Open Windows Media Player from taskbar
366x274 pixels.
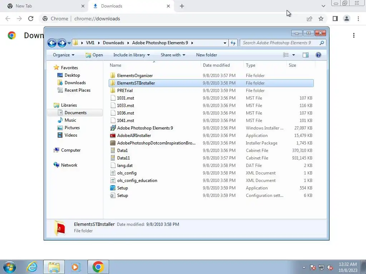tap(75, 267)
